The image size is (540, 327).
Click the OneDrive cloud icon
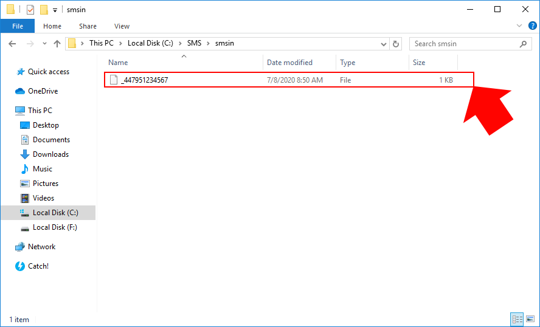(x=20, y=91)
